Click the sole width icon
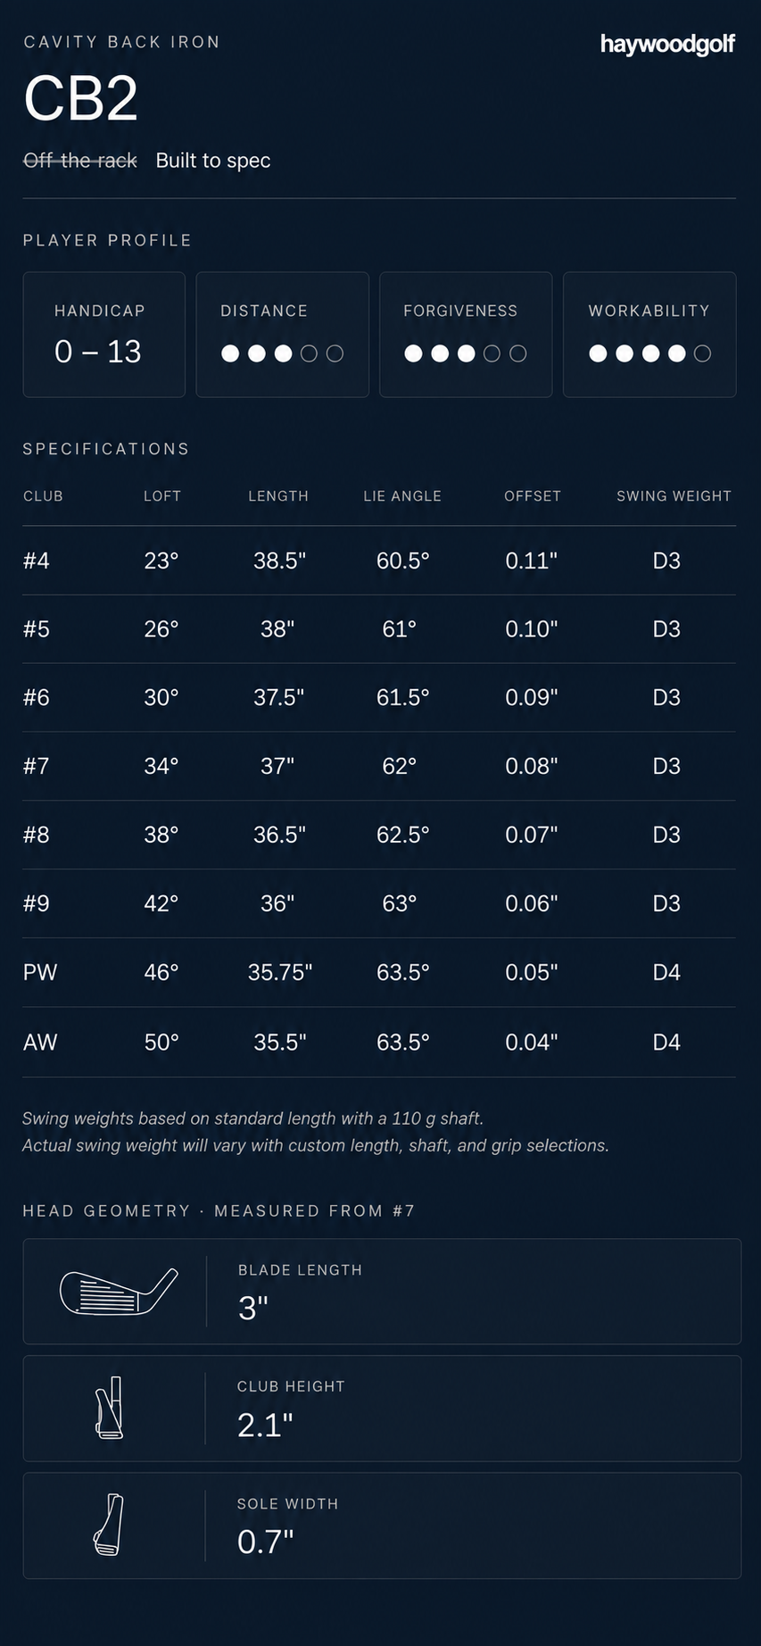This screenshot has height=1646, width=761. 109,1525
